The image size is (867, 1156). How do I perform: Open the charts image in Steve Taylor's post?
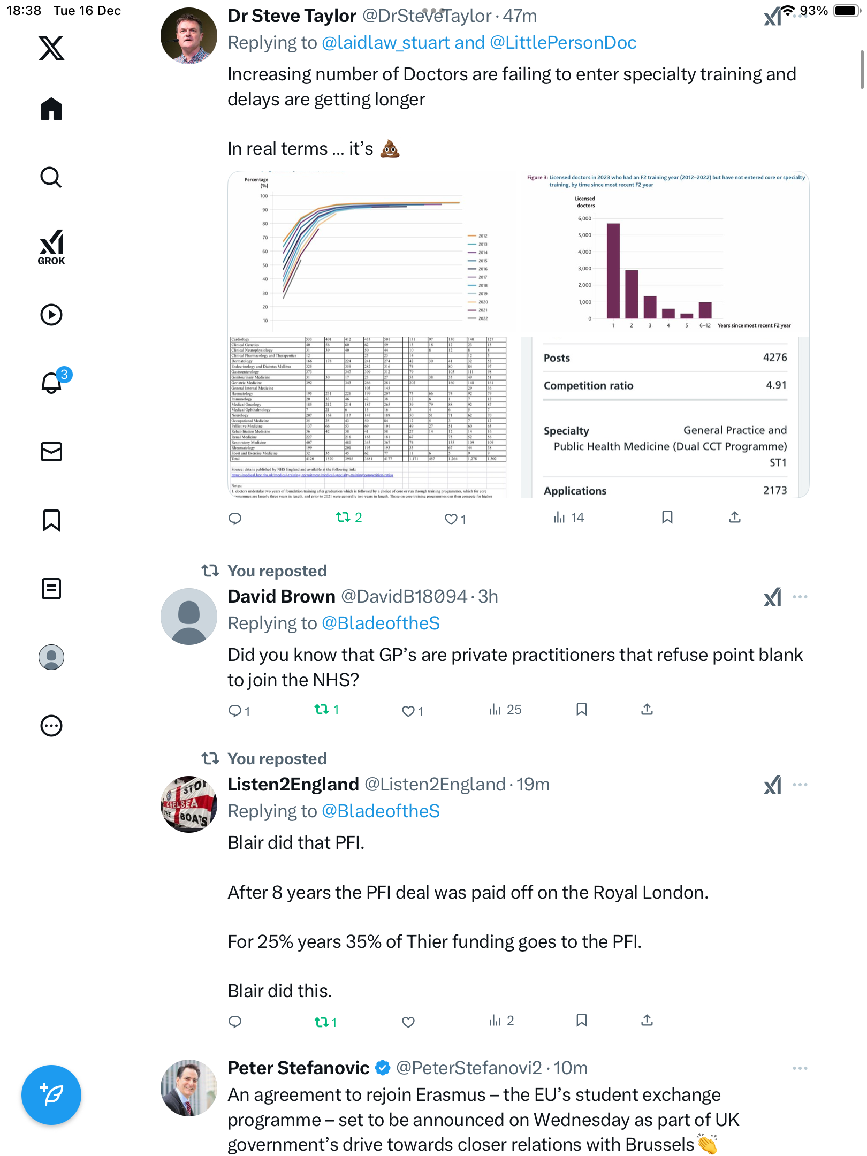[518, 334]
